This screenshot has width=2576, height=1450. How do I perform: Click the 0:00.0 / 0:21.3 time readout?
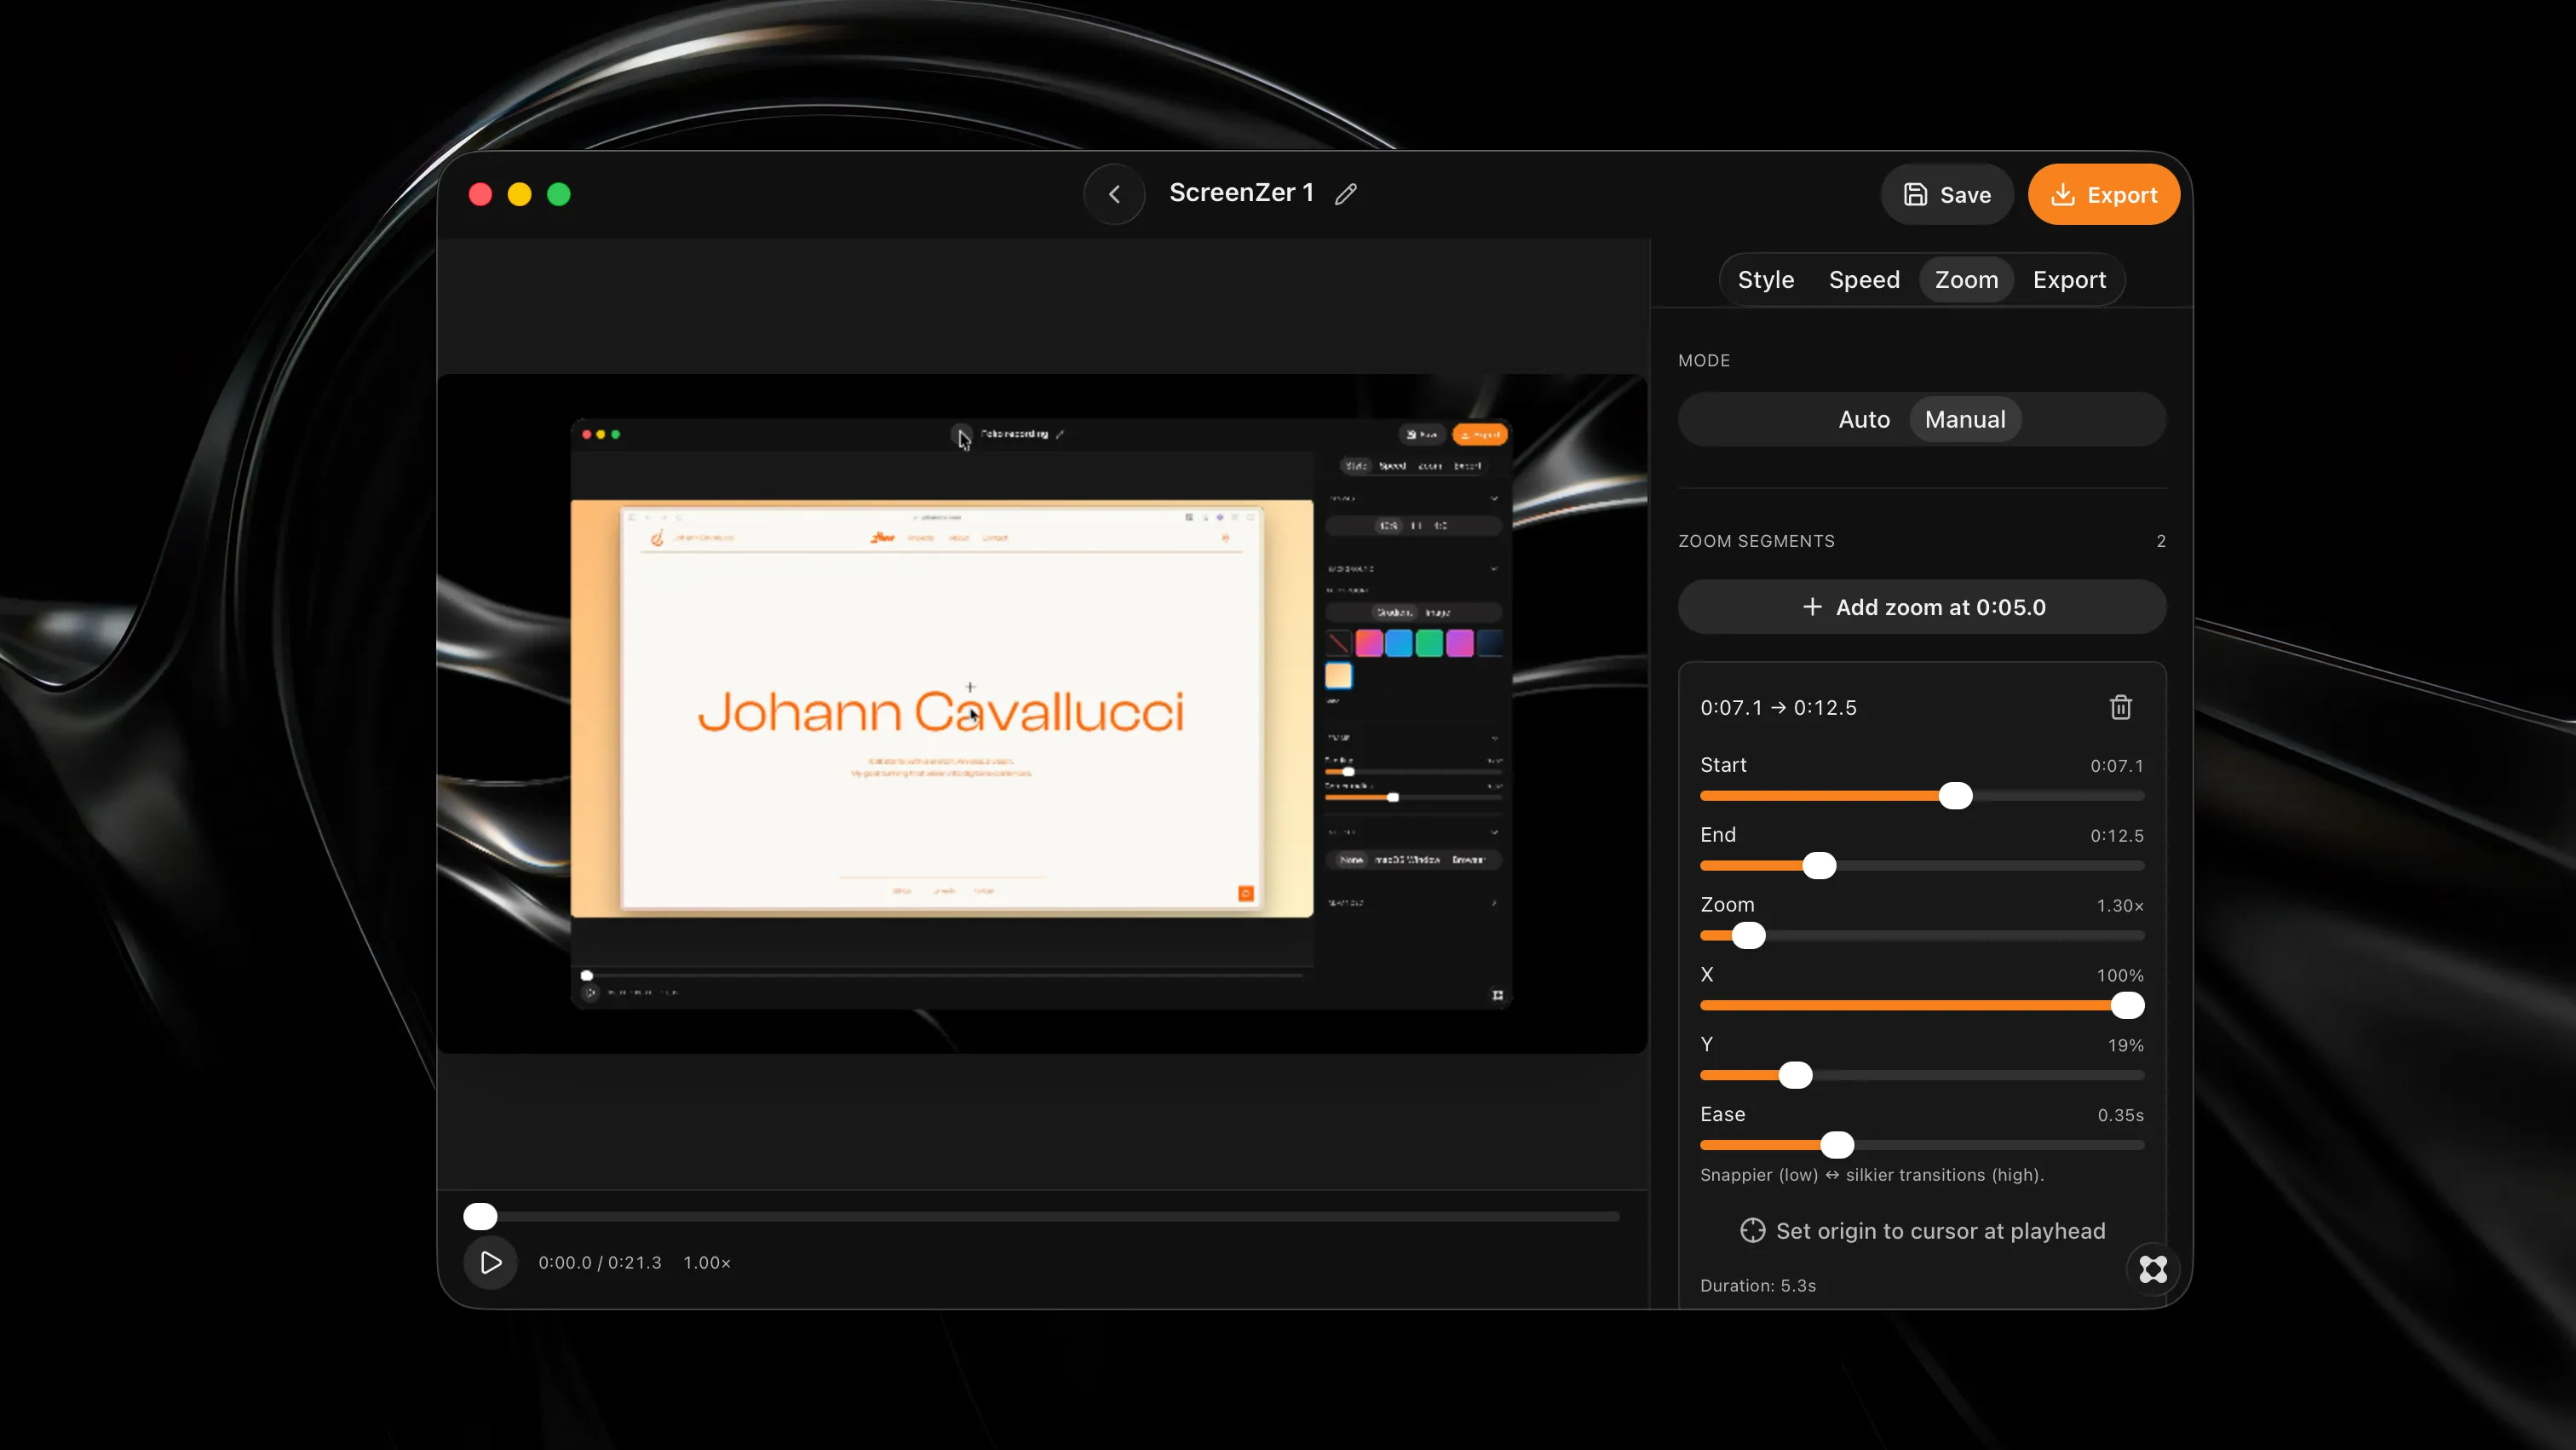point(600,1263)
